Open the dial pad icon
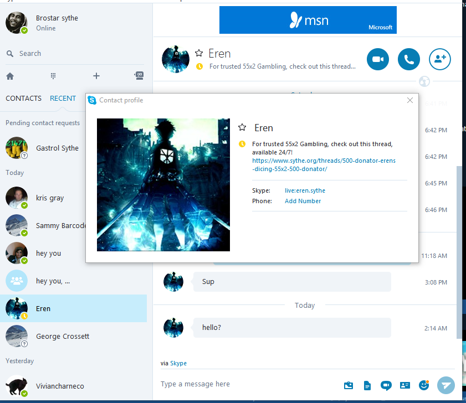 coord(53,76)
